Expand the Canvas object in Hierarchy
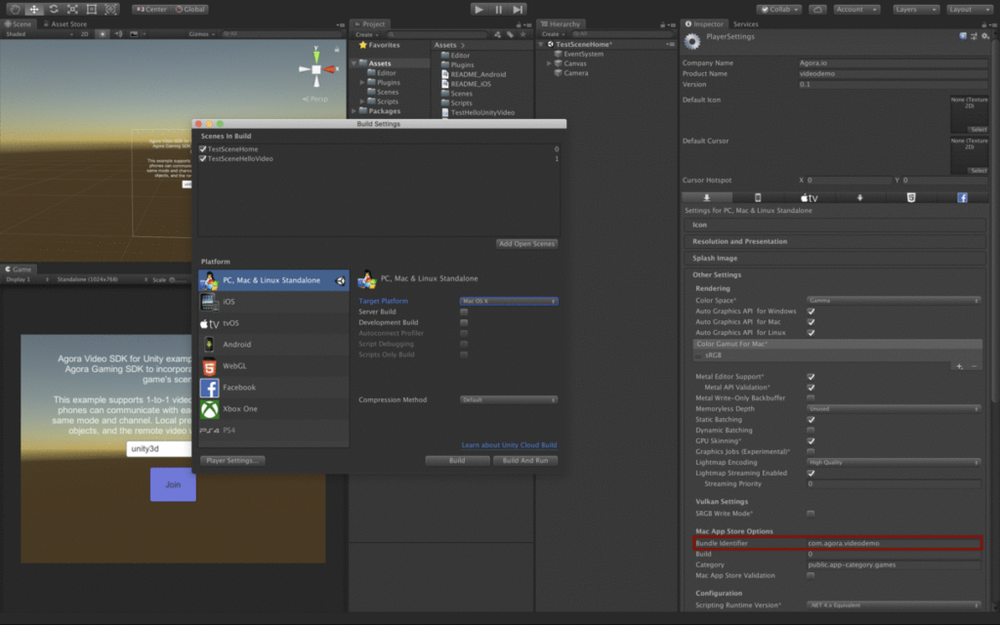Image resolution: width=1000 pixels, height=625 pixels. coord(549,63)
